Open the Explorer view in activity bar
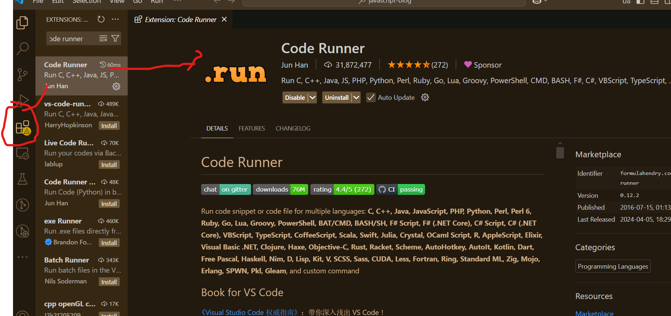 click(x=22, y=23)
